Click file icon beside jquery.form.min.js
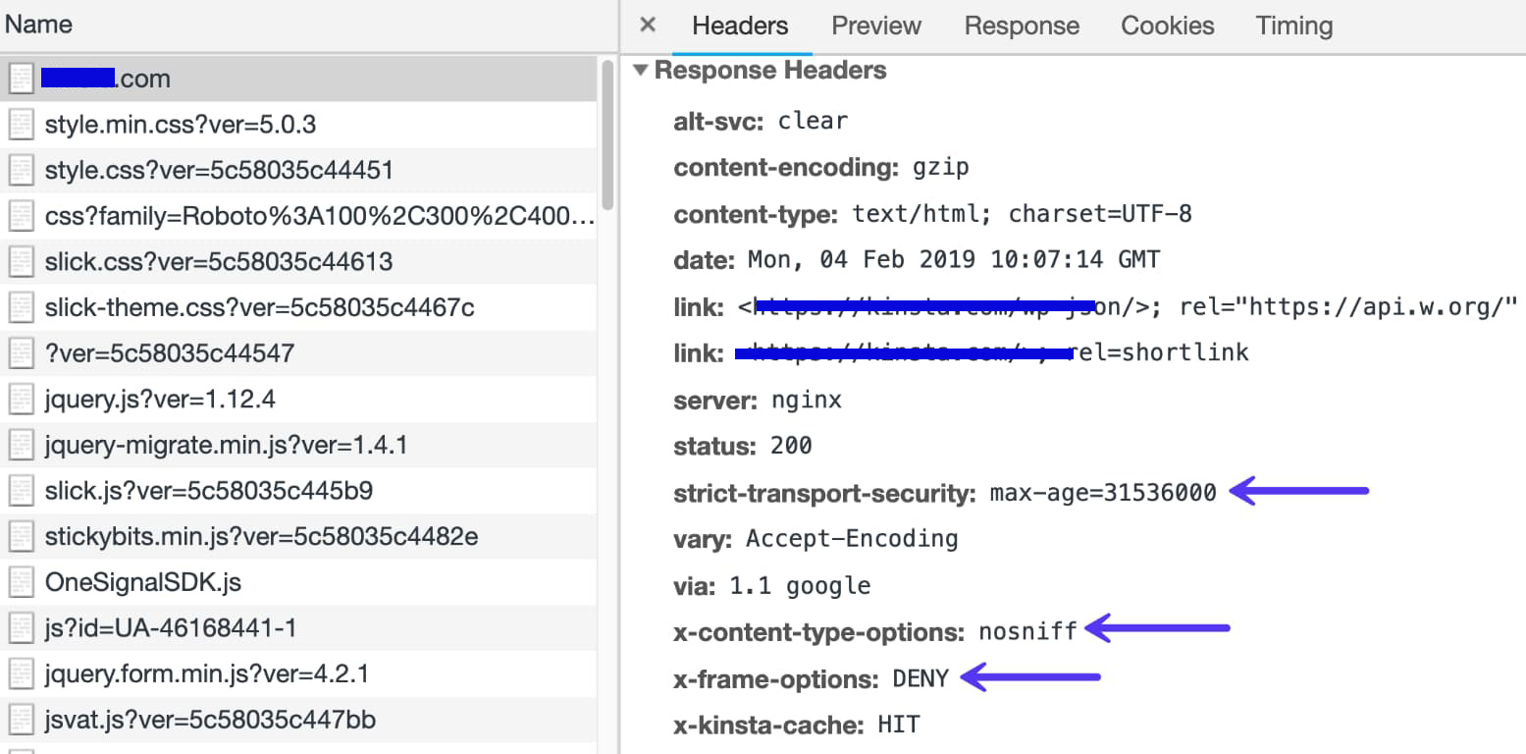 pos(21,674)
